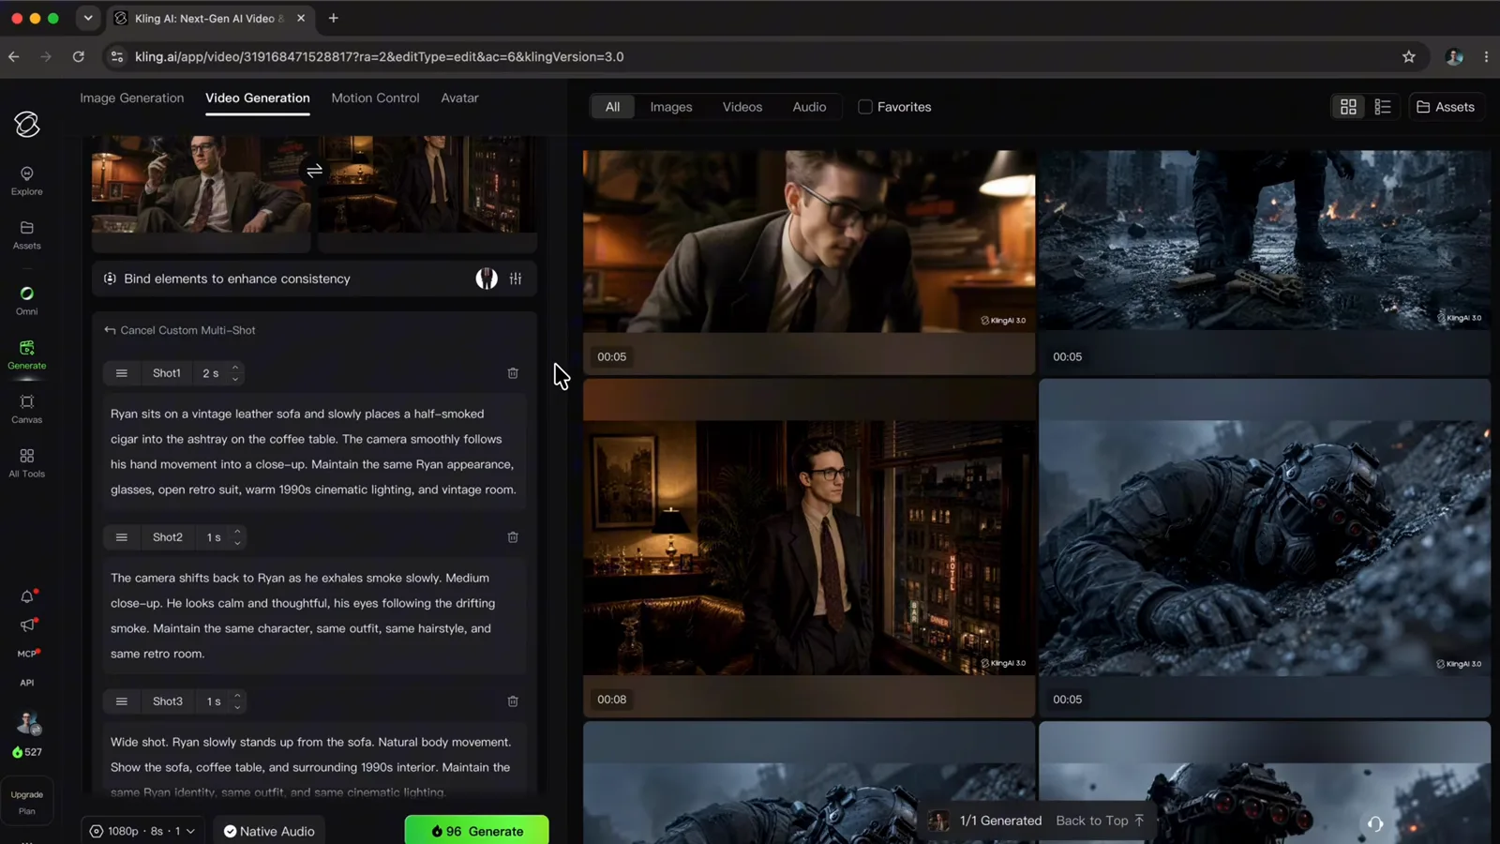Toggle the Favorites checkbox
The width and height of the screenshot is (1500, 844).
(865, 107)
